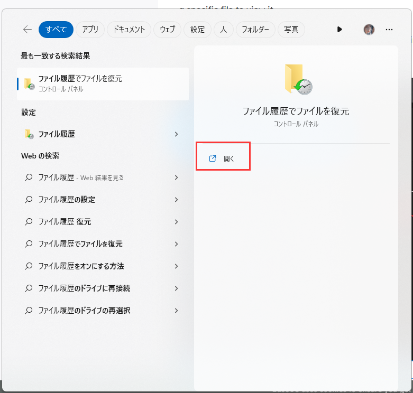
Task: Click the play arrow to show more filters
Action: (339, 30)
